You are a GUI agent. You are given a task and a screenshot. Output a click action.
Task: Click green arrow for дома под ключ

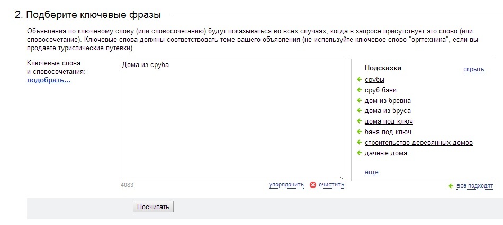[x=360, y=121]
